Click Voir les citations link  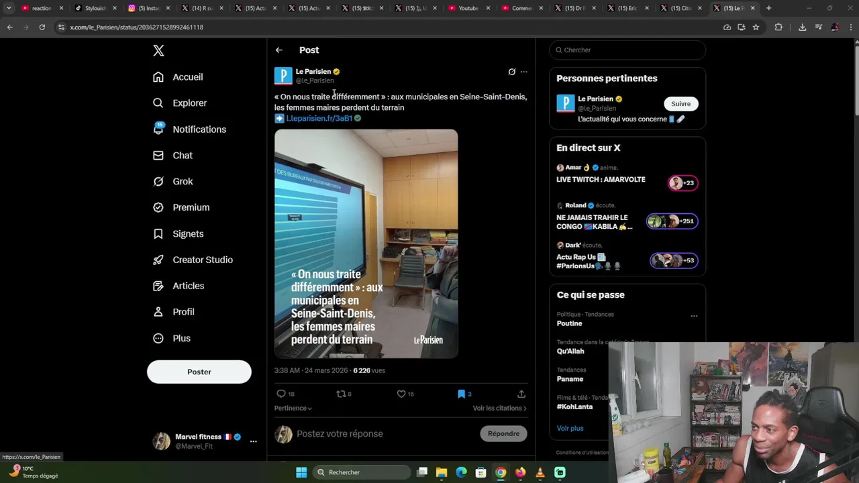[x=499, y=409]
